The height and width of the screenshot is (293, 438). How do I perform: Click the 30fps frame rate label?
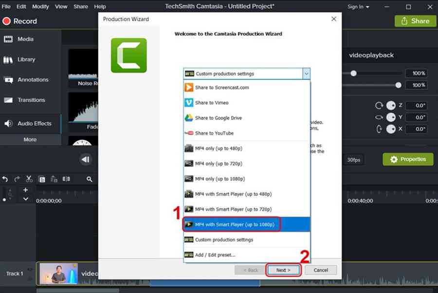click(353, 160)
